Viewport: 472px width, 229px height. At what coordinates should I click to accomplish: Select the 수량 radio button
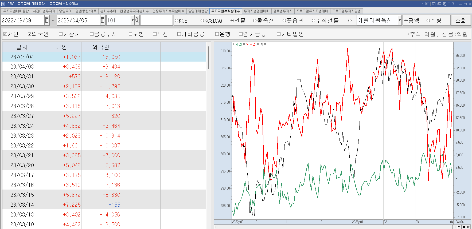coord(428,21)
